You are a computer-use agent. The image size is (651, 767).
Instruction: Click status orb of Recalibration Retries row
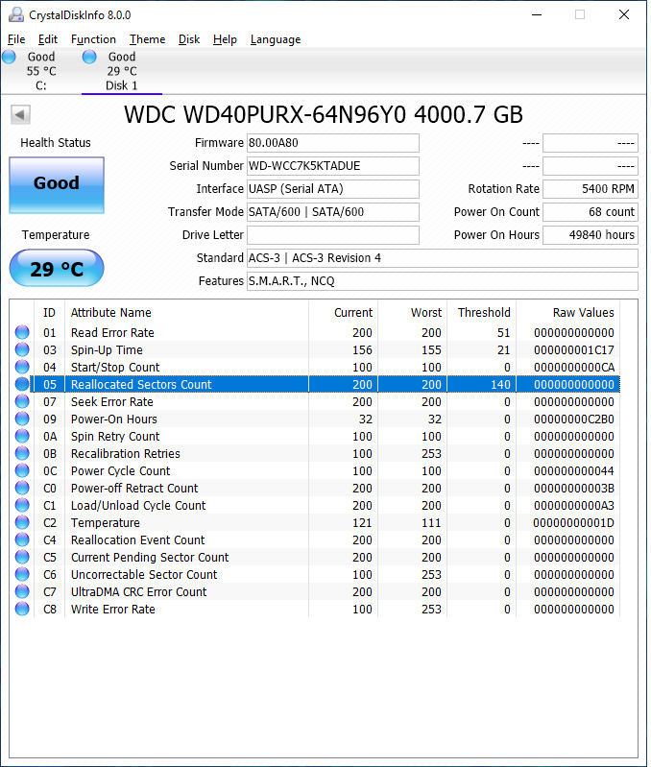coord(22,453)
